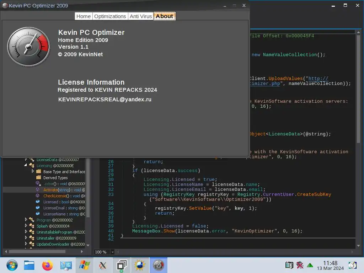Click the Kevin Optimizer gauge taskbar icon
The width and height of the screenshot is (364, 273).
point(158,265)
